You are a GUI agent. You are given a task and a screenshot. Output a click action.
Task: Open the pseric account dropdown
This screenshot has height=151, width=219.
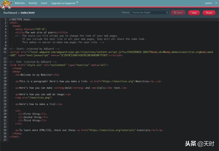point(211,3)
